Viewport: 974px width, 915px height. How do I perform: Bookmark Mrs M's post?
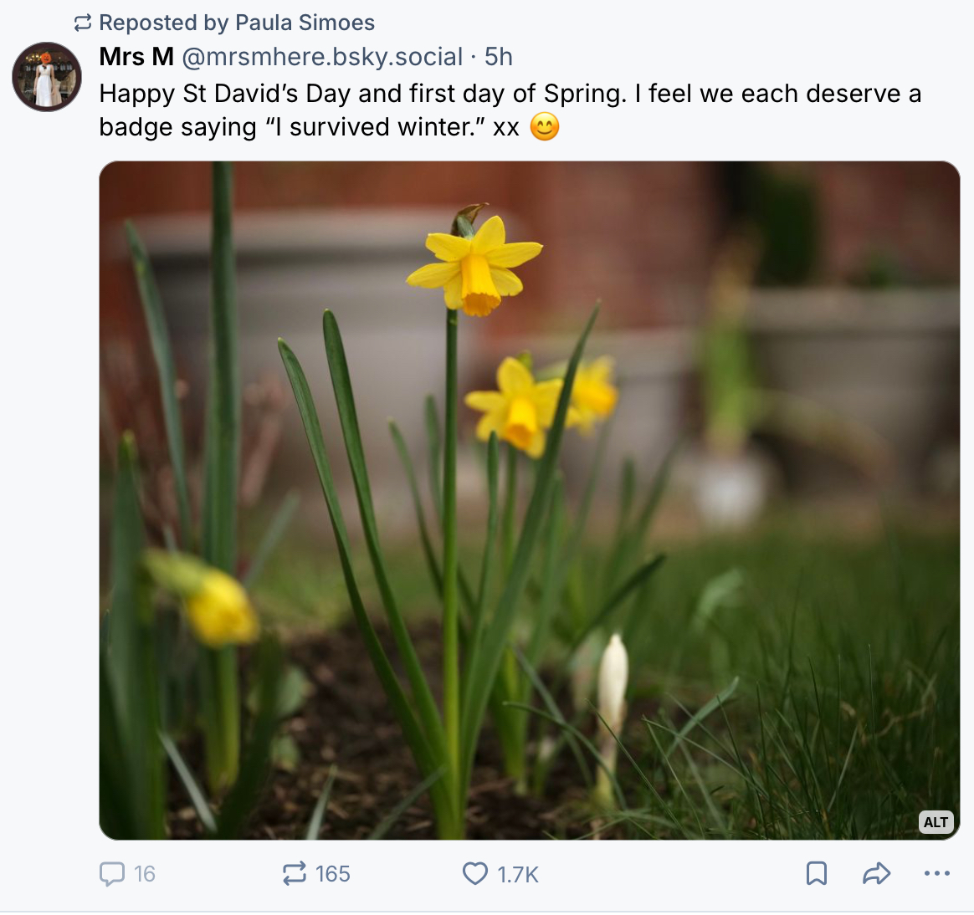coord(816,874)
